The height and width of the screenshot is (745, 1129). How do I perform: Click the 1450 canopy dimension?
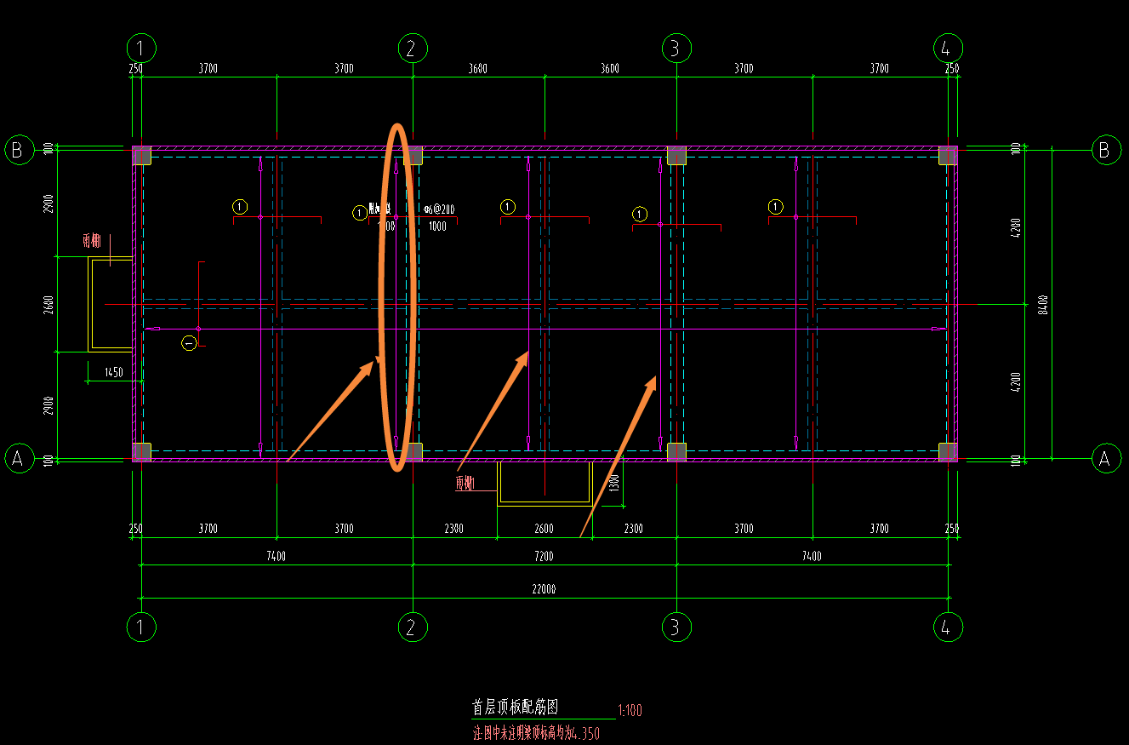113,372
